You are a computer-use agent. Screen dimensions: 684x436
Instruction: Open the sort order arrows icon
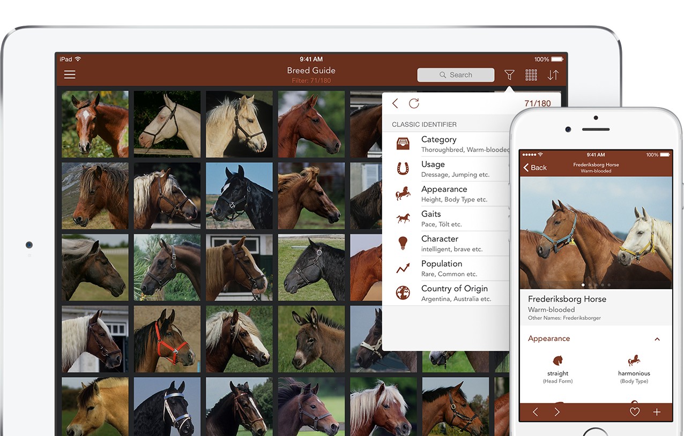553,75
